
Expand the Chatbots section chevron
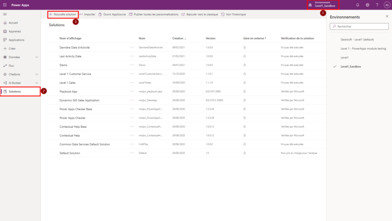tap(37, 74)
